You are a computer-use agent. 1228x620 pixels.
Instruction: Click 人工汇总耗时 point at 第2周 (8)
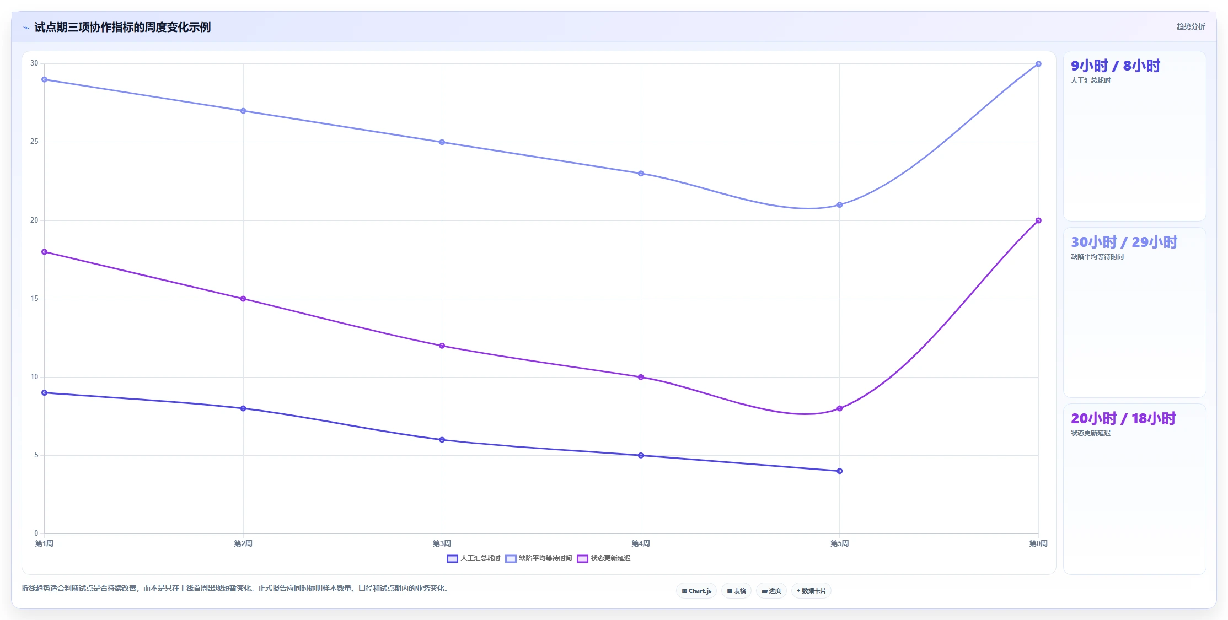243,408
